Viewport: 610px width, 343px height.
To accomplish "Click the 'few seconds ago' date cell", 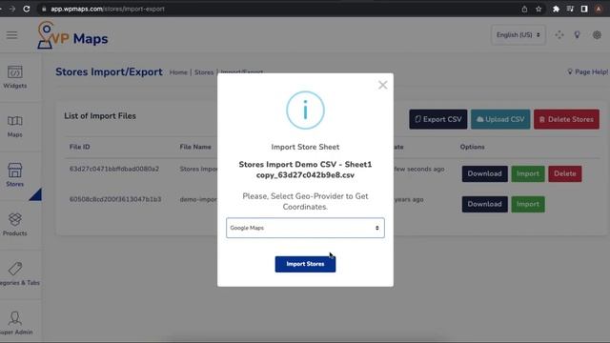I will (x=419, y=170).
